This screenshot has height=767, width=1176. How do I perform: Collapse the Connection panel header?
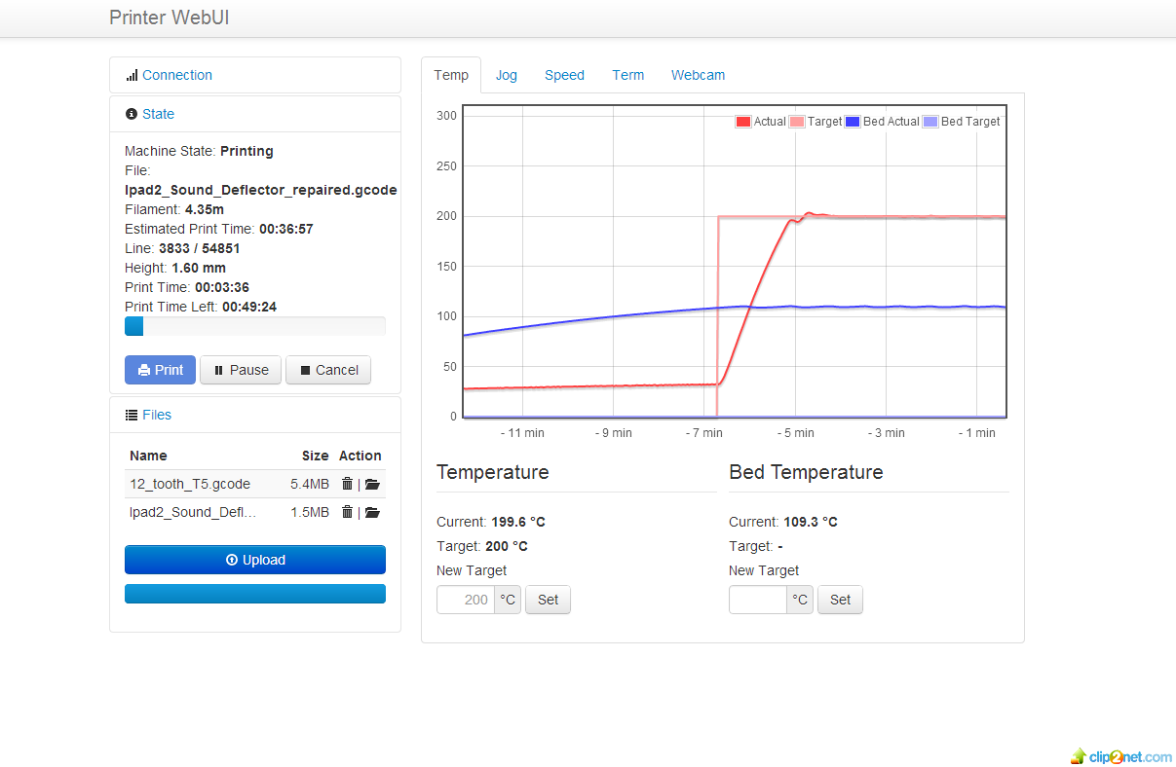point(176,75)
